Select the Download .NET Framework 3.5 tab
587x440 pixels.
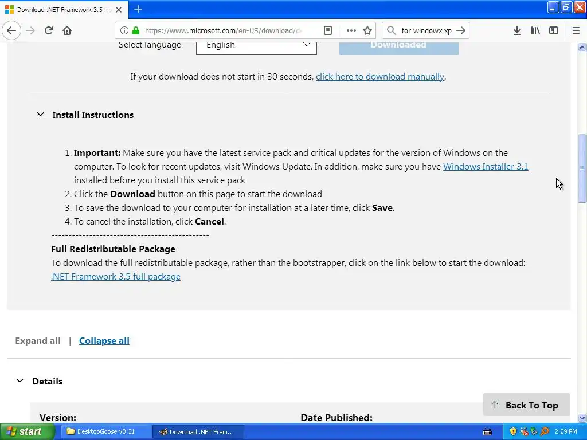(64, 10)
